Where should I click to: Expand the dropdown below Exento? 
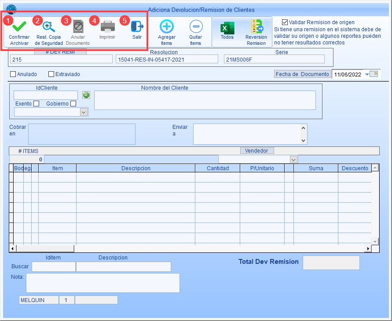(84, 112)
